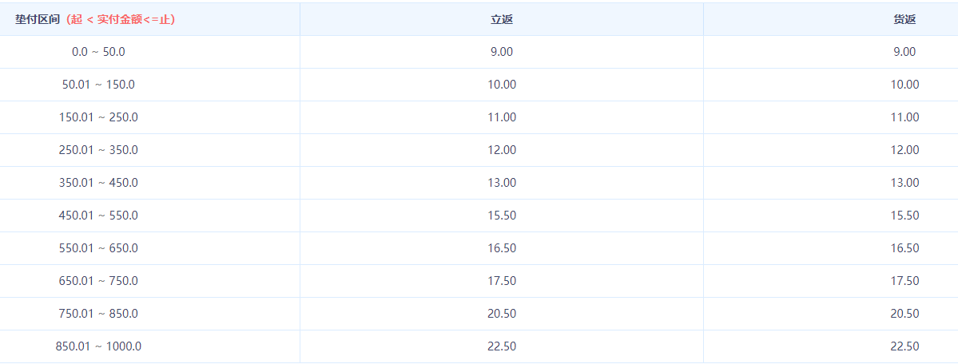Click 立返 value 9.00 in first row
This screenshot has width=958, height=364.
pyautogui.click(x=502, y=52)
